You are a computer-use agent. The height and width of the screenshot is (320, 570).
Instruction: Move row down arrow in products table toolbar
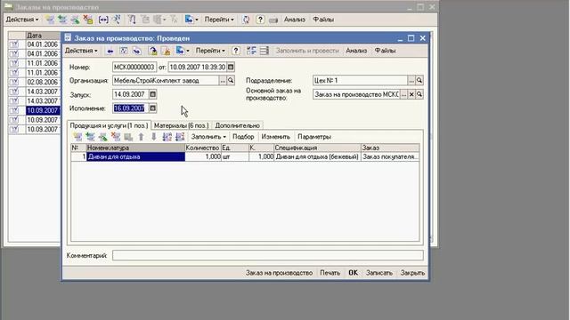[x=154, y=137]
